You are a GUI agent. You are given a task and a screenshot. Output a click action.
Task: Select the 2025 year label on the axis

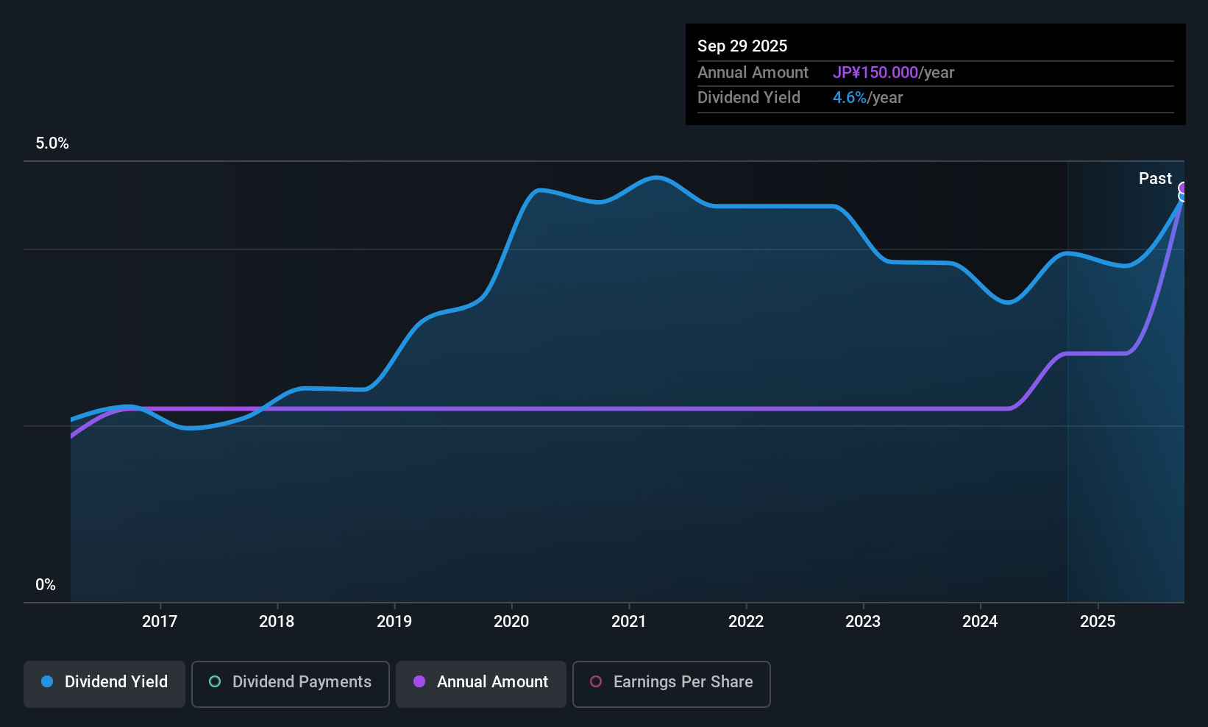1098,622
